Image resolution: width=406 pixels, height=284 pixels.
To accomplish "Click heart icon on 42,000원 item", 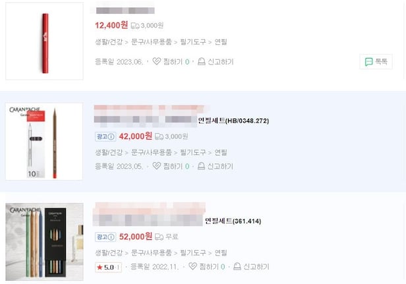I will [x=156, y=165].
